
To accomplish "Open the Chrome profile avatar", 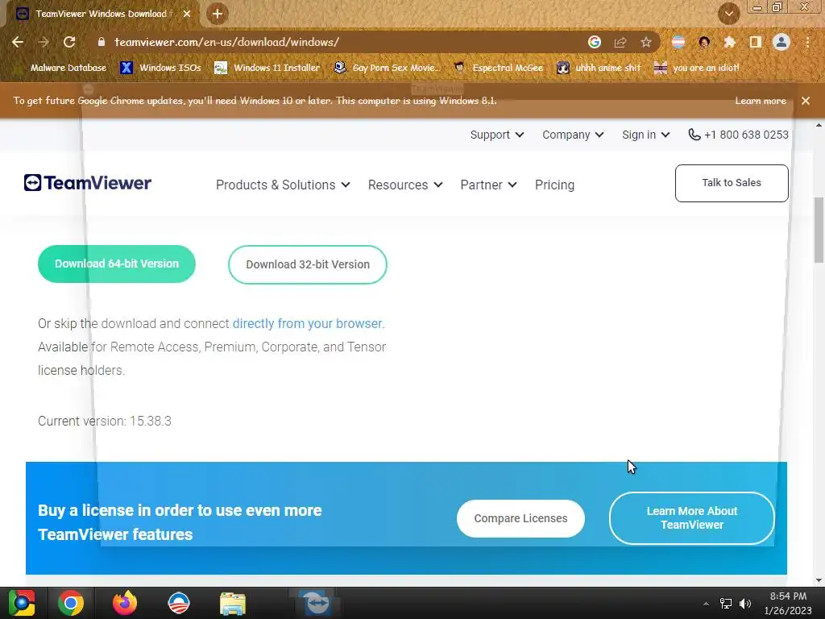I will [x=781, y=42].
